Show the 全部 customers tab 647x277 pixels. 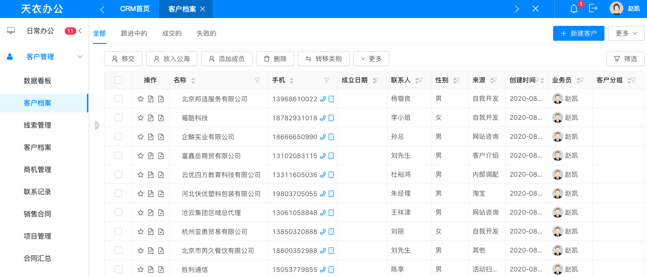pyautogui.click(x=99, y=33)
